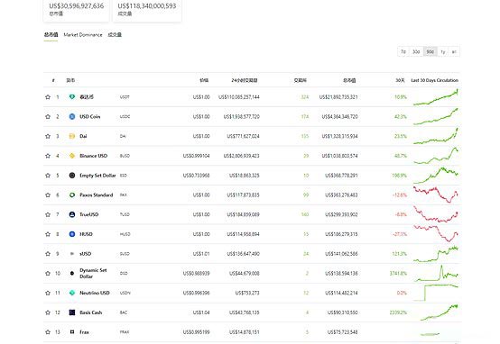This screenshot has height=344, width=500.
Task: Select the first market cap tab
Action: tap(51, 35)
